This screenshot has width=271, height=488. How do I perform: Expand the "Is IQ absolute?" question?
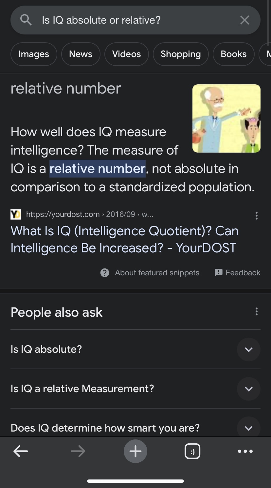[x=248, y=350]
